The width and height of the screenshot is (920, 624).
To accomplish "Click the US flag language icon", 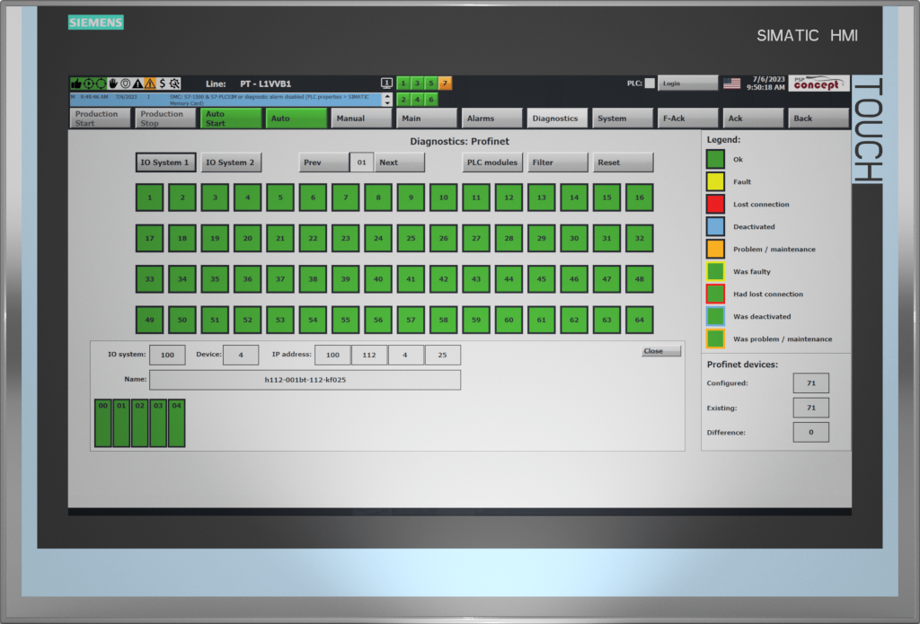I will click(731, 83).
